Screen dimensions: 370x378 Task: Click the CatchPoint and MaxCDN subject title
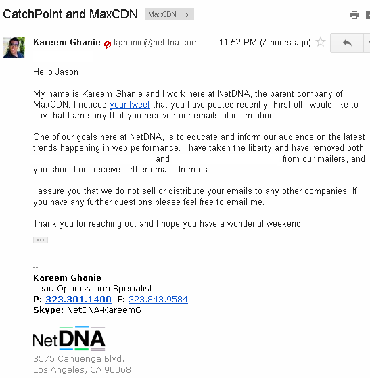coord(70,14)
